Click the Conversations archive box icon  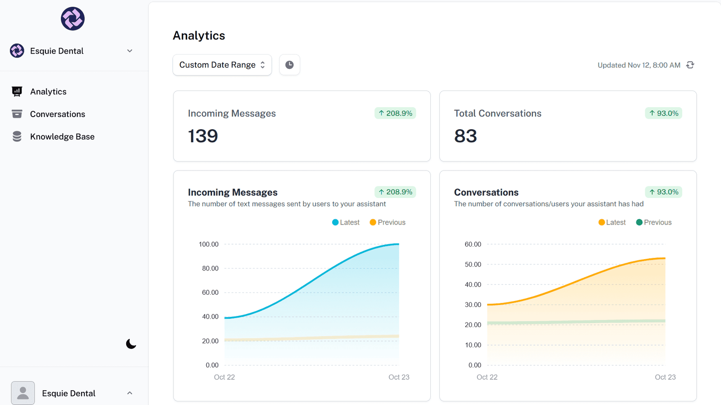17,114
